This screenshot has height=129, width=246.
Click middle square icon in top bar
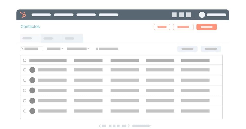(x=182, y=15)
